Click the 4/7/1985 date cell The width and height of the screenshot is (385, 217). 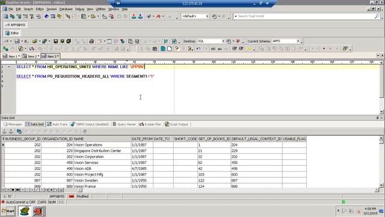tap(142, 169)
